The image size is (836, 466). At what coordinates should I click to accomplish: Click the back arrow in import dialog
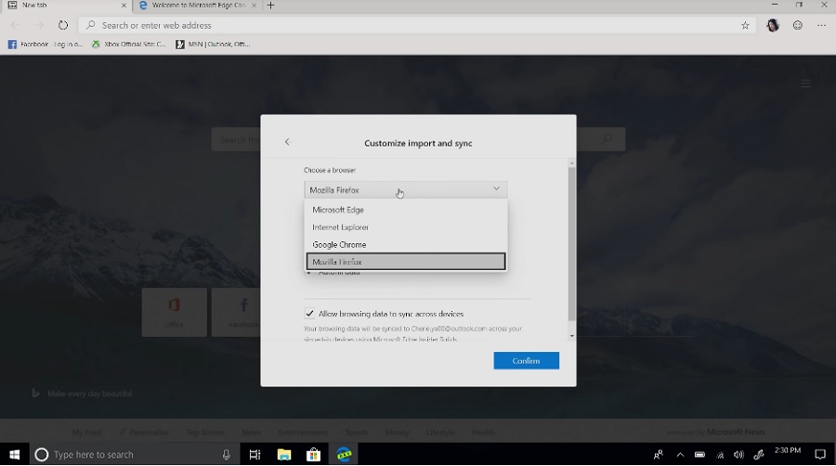(x=287, y=142)
